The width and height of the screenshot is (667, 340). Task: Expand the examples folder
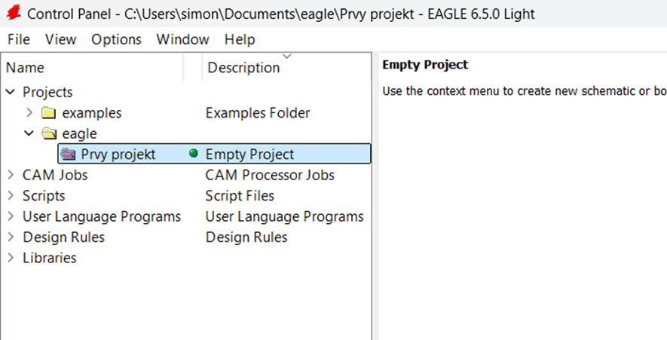pyautogui.click(x=29, y=113)
